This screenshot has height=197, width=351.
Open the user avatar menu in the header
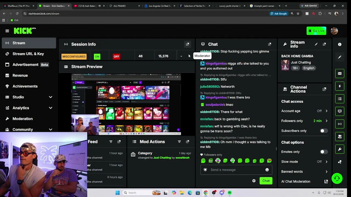334,31
